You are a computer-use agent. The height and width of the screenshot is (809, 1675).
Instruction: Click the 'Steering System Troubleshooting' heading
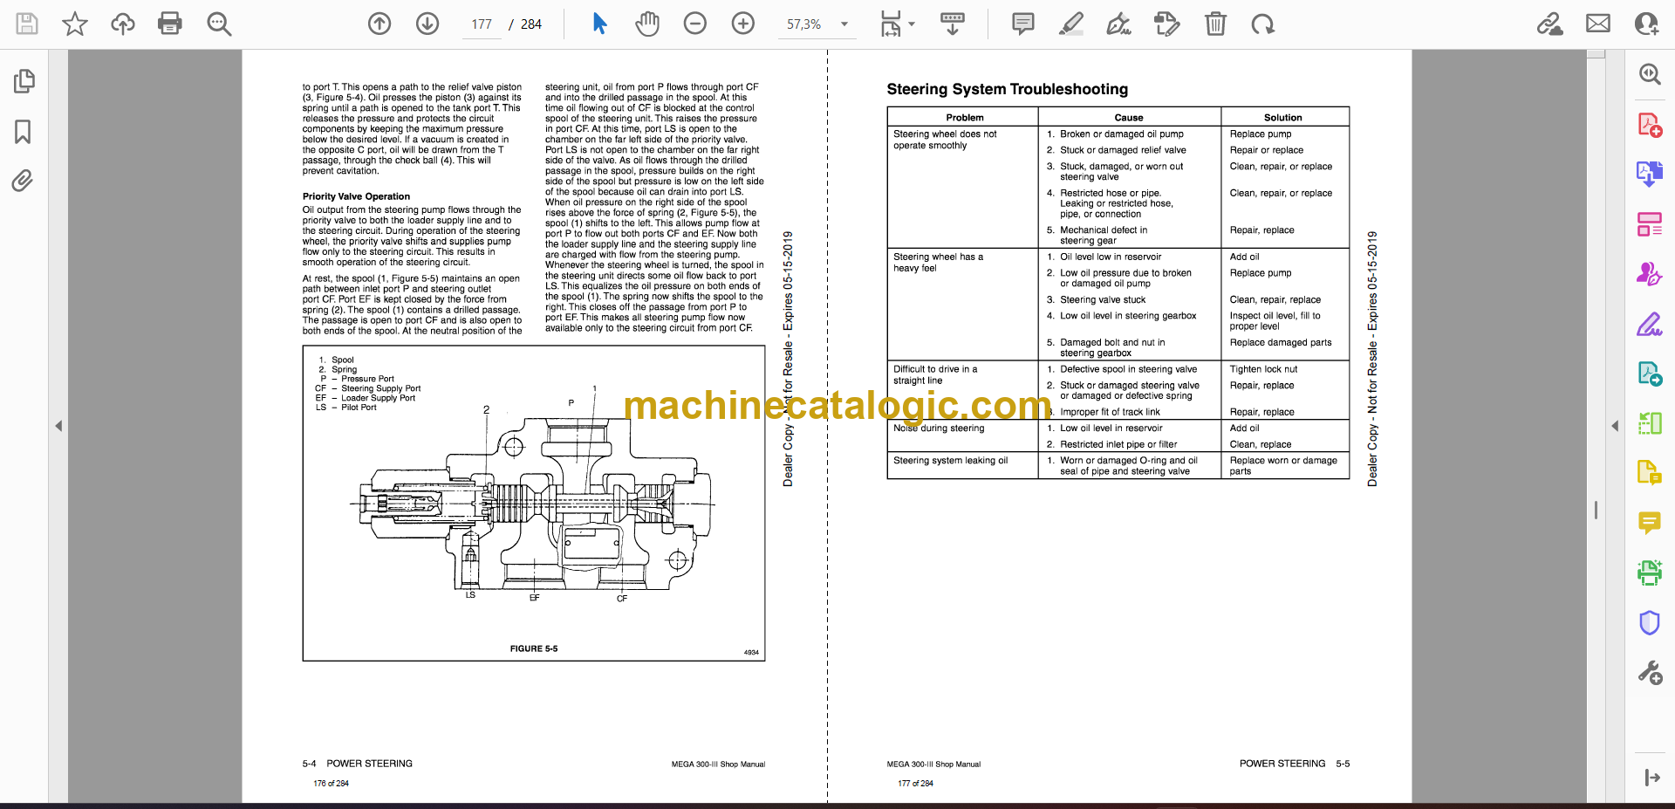[1007, 89]
